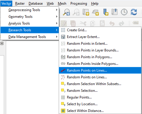Click Cut Features scissors icon
The height and width of the screenshot is (114, 142).
[x=83, y=23]
